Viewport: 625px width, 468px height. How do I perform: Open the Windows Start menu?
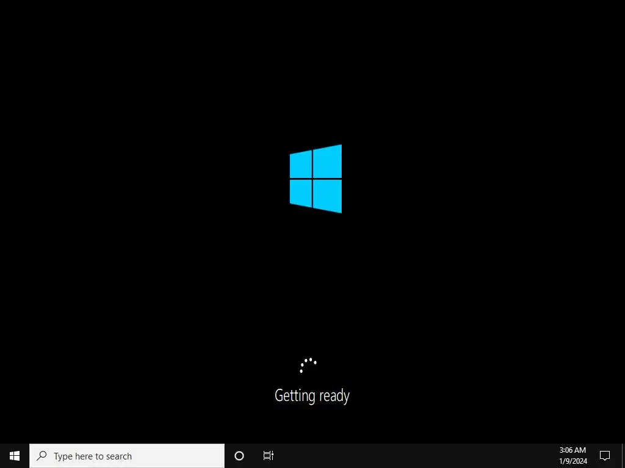tap(15, 456)
